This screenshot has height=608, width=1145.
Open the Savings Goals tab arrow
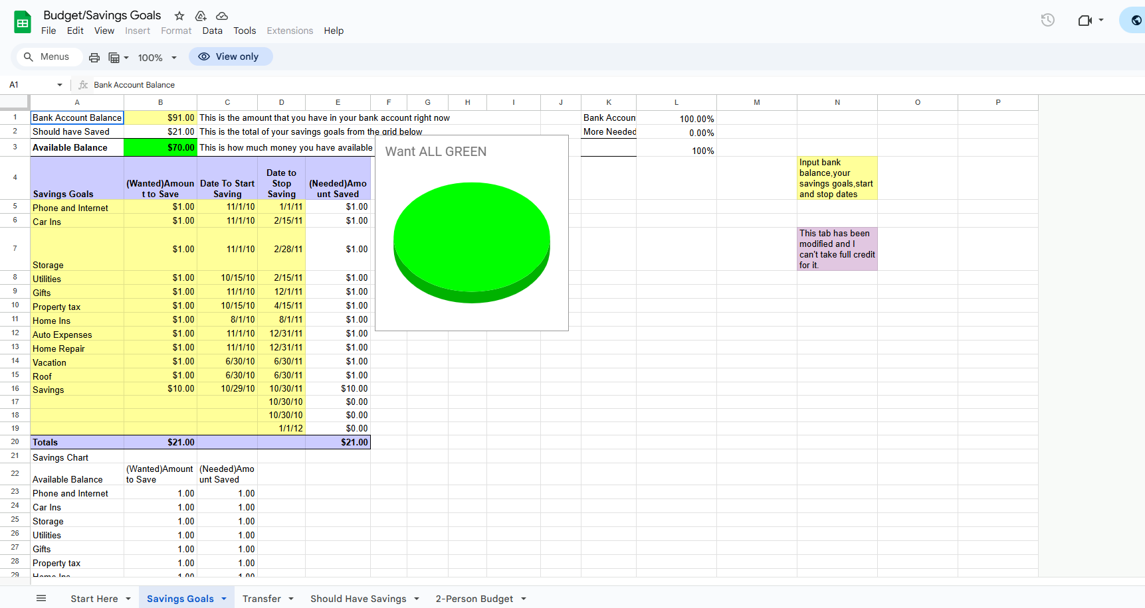(x=224, y=599)
